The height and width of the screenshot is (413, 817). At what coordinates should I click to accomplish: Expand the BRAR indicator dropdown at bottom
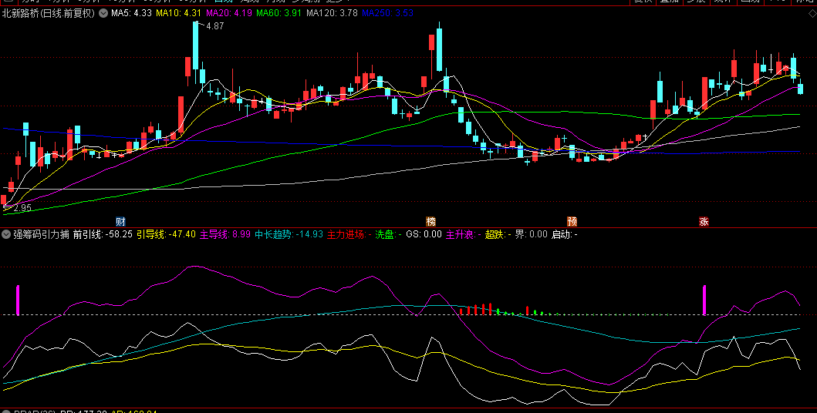coord(6,411)
